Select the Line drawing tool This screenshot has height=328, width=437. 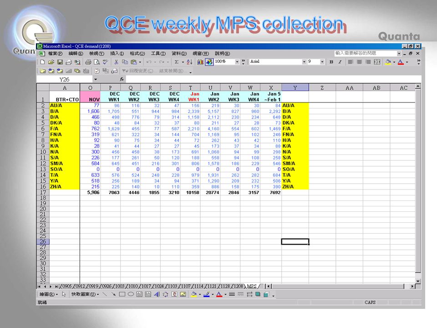[105, 294]
